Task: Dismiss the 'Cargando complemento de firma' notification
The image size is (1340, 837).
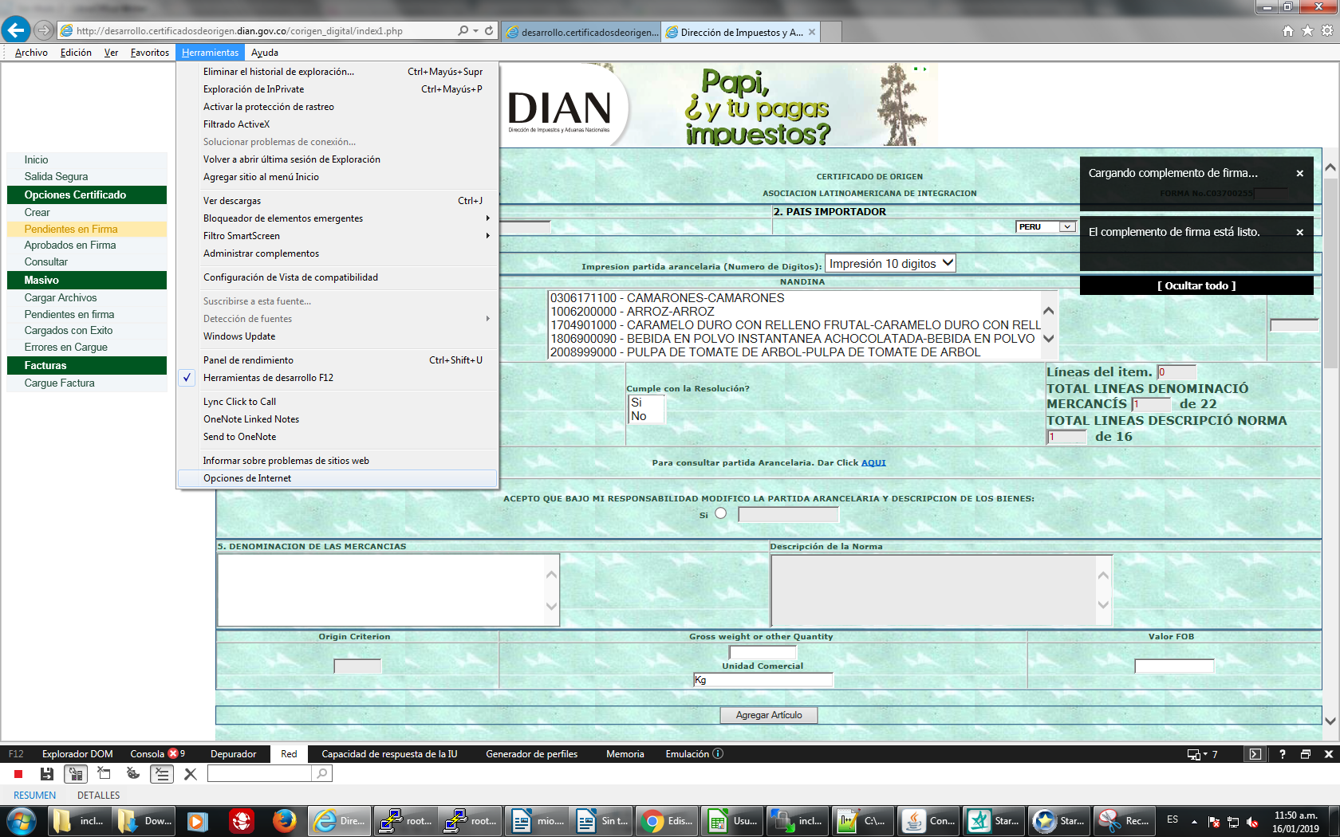Action: [x=1299, y=173]
